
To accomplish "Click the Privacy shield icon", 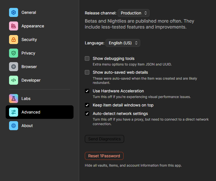I will click(x=14, y=53).
